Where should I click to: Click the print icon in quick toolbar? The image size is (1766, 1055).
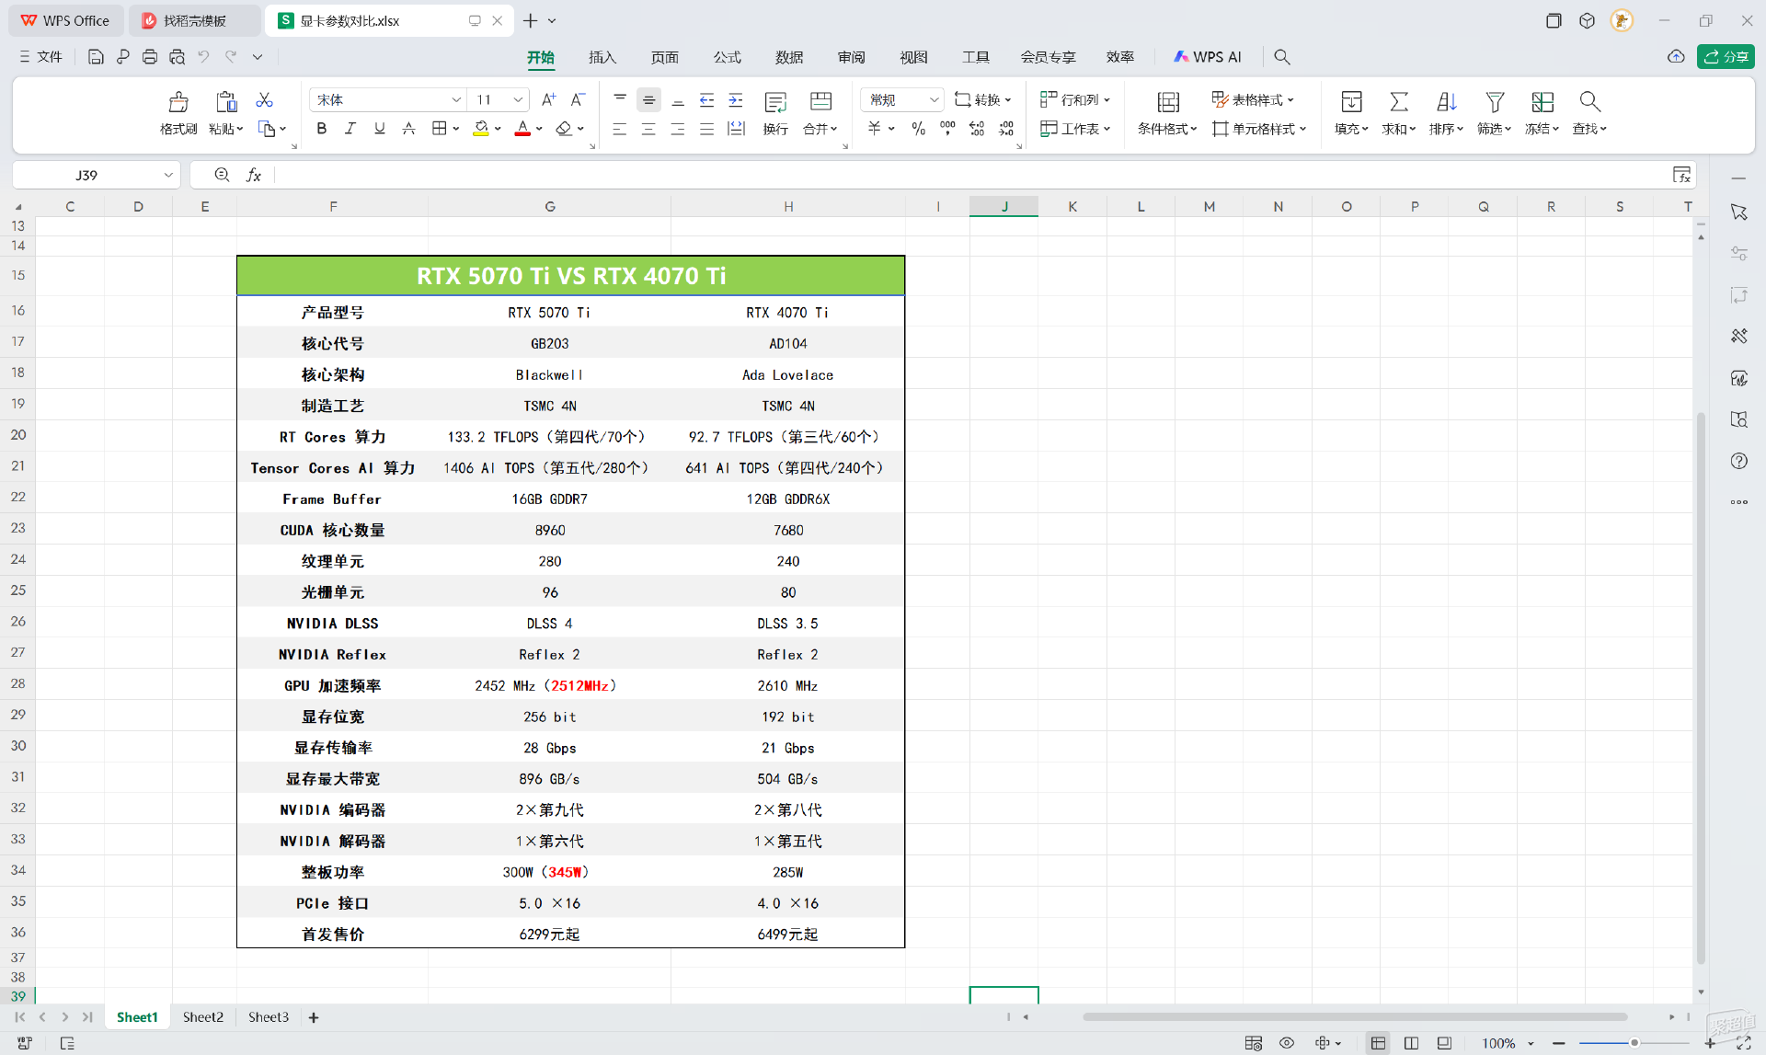(x=150, y=57)
